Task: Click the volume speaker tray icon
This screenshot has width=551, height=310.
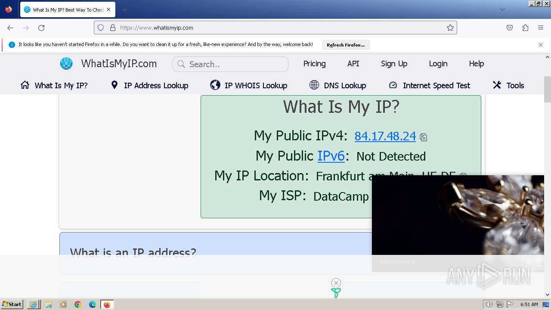Action: (489, 304)
